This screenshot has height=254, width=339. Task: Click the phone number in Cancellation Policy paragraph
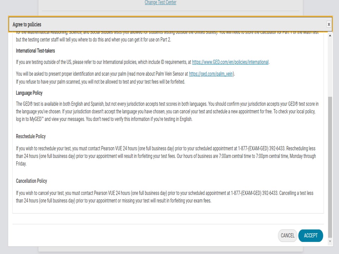pos(254,193)
